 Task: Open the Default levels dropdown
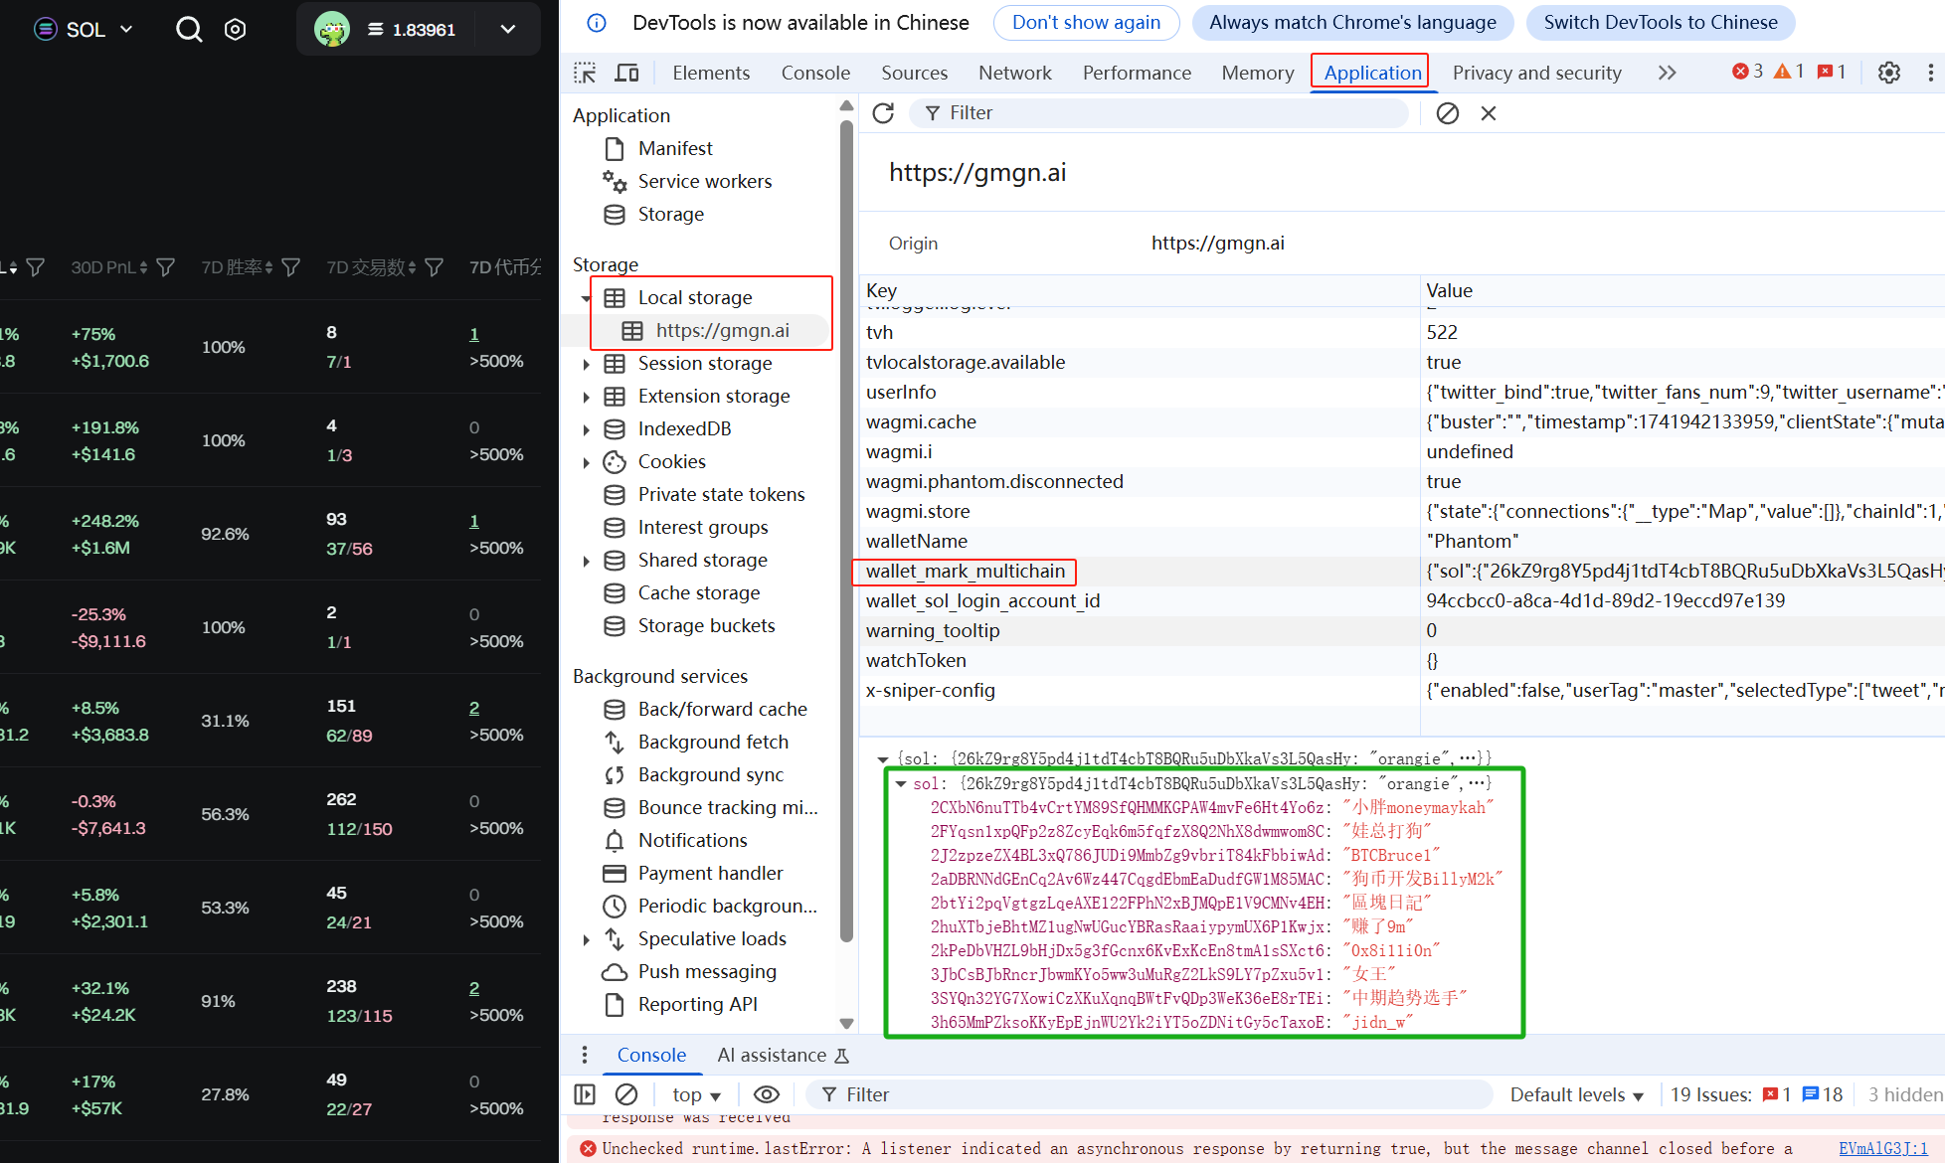[1577, 1094]
